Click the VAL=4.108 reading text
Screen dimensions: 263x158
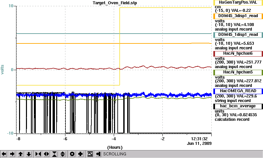click(x=243, y=25)
